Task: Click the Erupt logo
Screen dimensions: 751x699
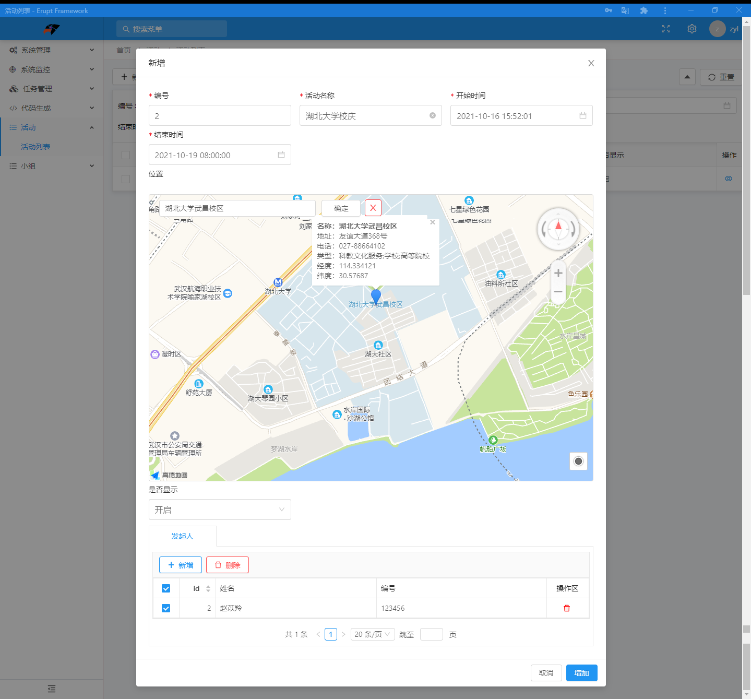Action: click(x=52, y=29)
